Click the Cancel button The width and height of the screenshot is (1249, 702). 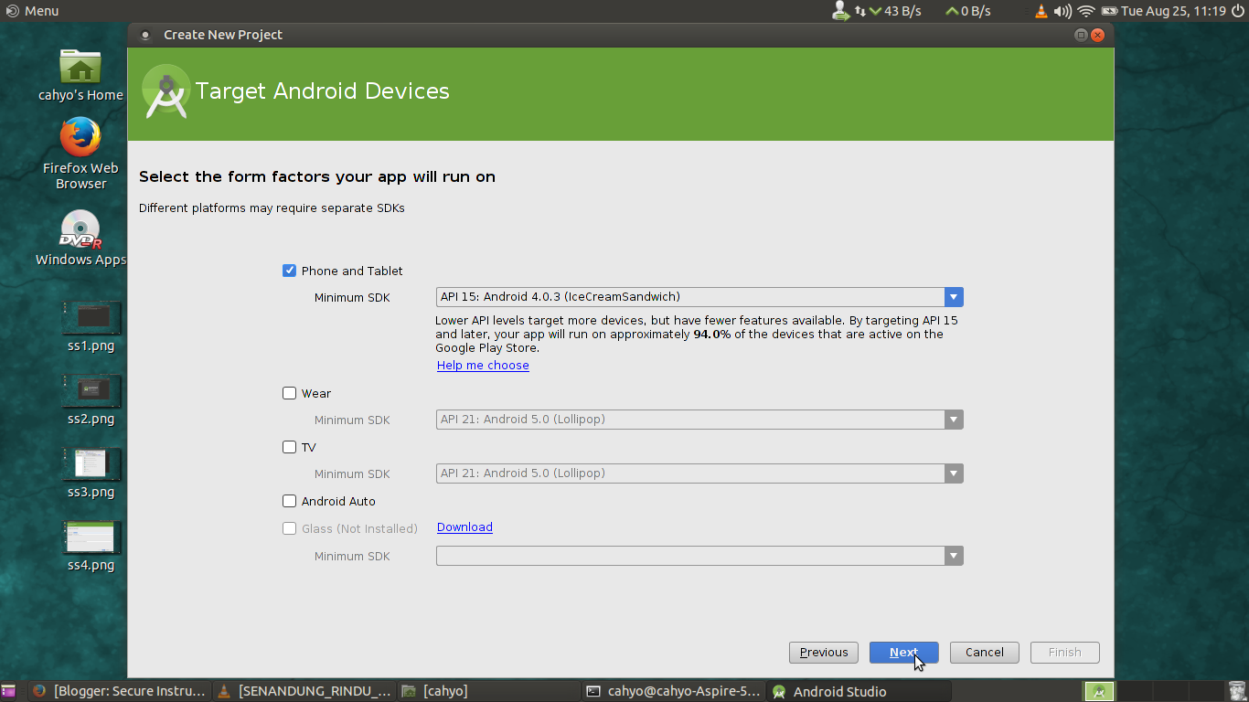point(985,653)
